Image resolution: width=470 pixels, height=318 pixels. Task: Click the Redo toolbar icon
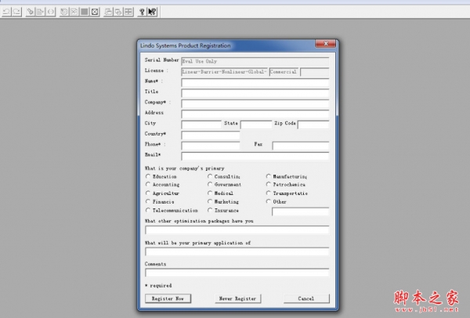point(16,12)
